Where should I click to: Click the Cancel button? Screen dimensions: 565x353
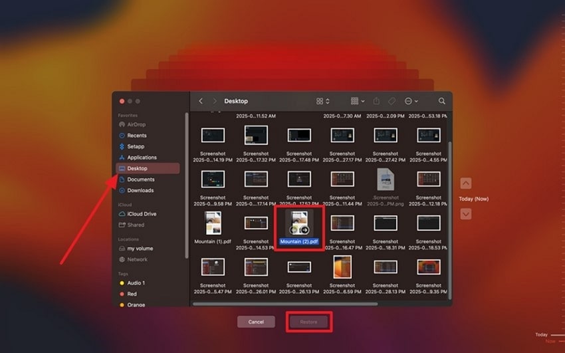(x=256, y=322)
